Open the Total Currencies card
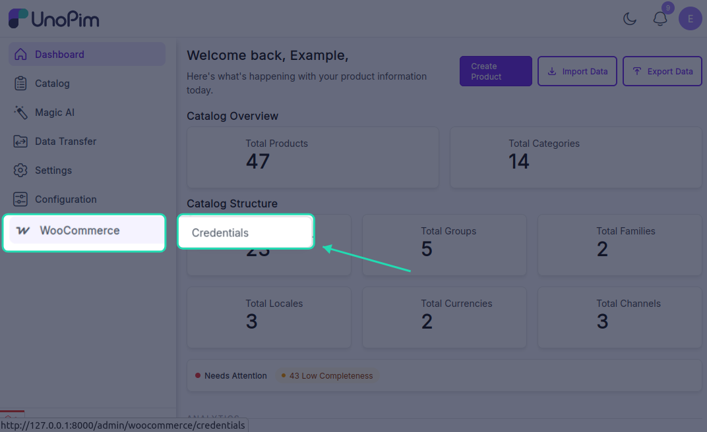 pos(444,317)
